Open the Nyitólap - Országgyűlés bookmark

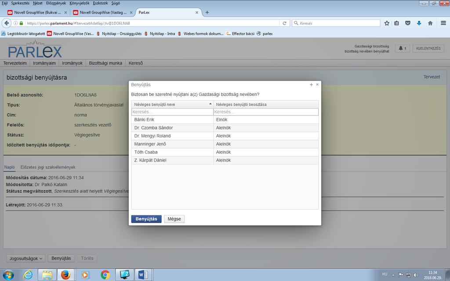[119, 33]
